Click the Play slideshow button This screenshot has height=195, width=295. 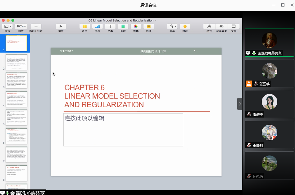coord(61,26)
